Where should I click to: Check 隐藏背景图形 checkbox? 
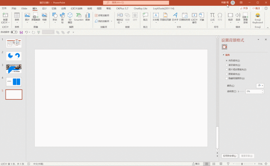[x=226, y=78]
